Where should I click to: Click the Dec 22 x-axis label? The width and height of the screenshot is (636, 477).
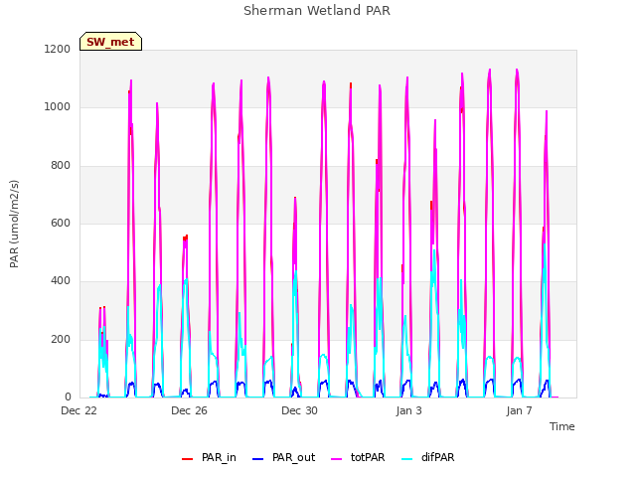click(79, 410)
